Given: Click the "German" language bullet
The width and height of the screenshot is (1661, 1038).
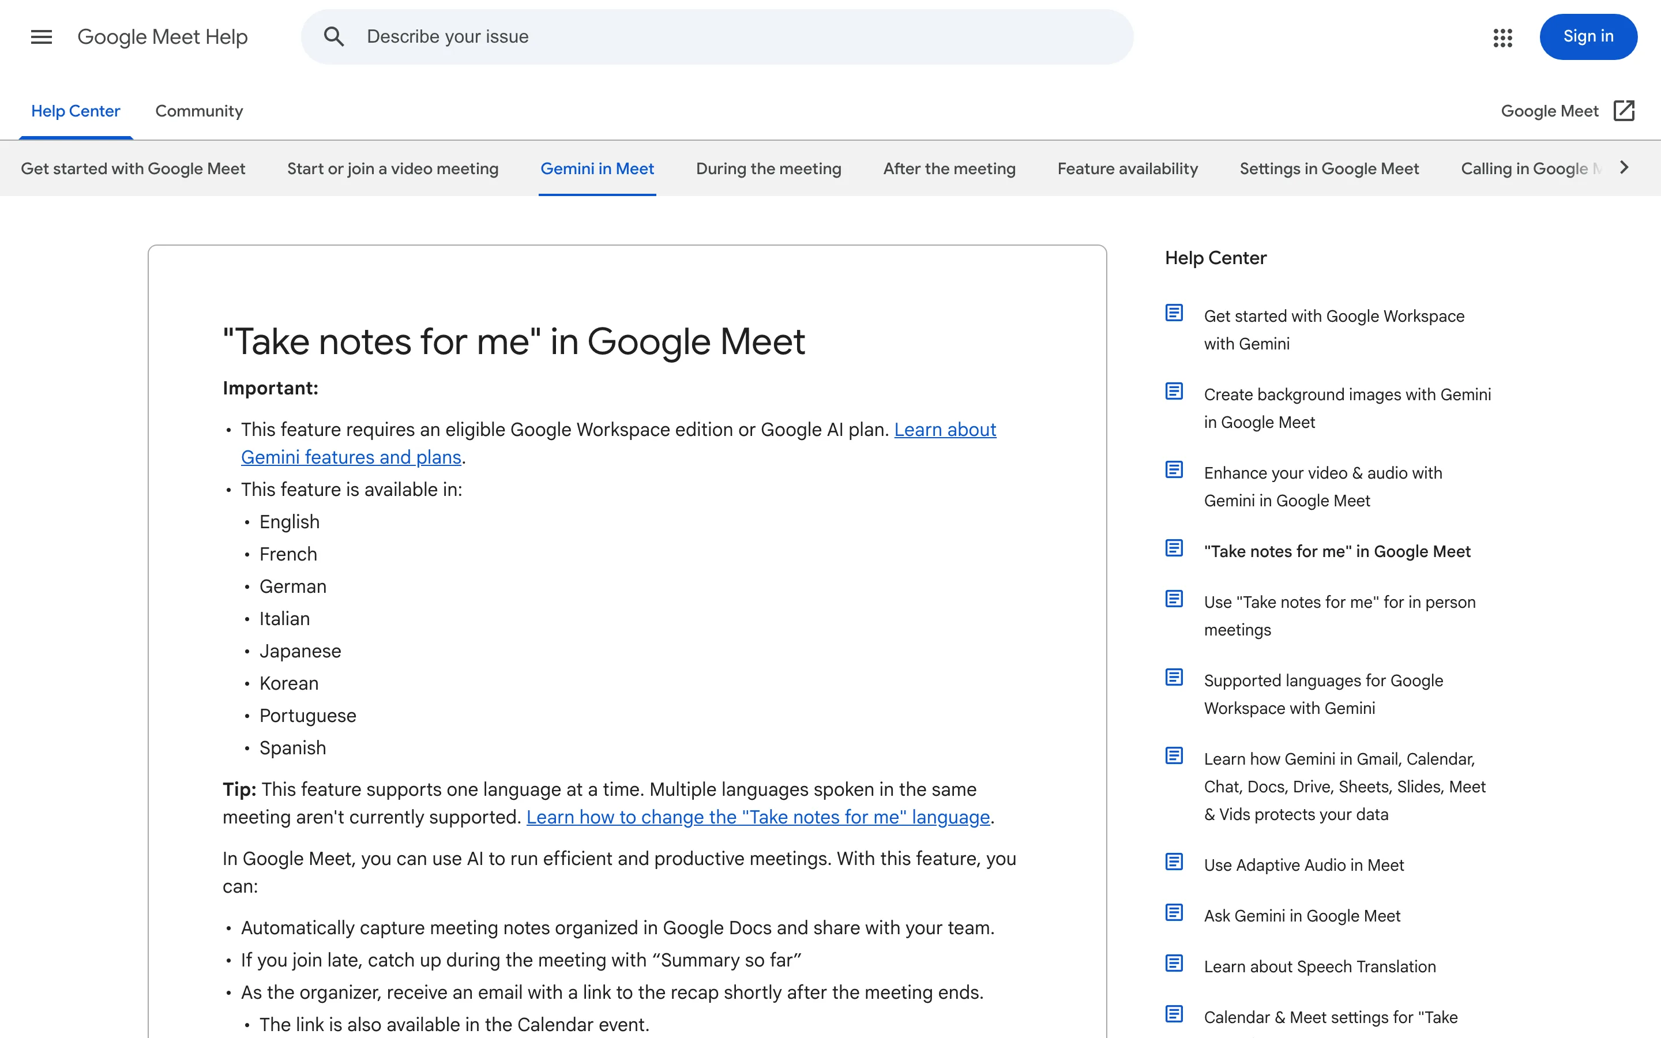Looking at the screenshot, I should [x=292, y=586].
